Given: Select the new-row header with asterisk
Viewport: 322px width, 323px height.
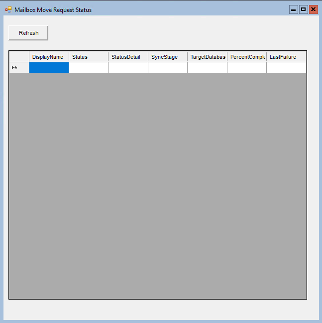Looking at the screenshot, I should (19, 68).
